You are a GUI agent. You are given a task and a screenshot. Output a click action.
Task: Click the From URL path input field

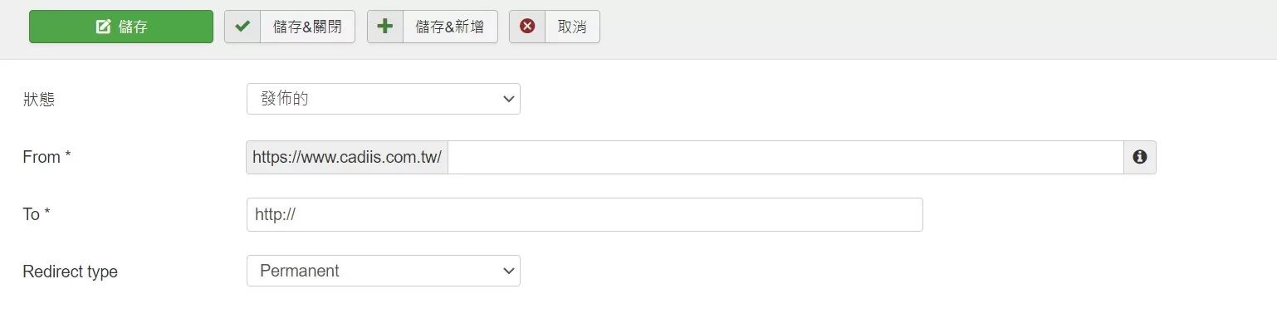(x=785, y=157)
